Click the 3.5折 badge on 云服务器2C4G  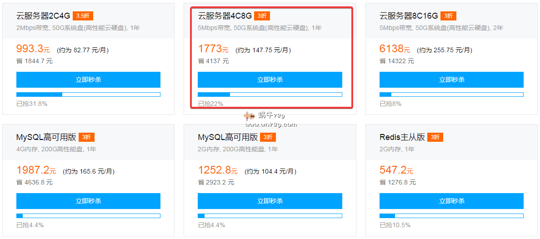pos(83,16)
